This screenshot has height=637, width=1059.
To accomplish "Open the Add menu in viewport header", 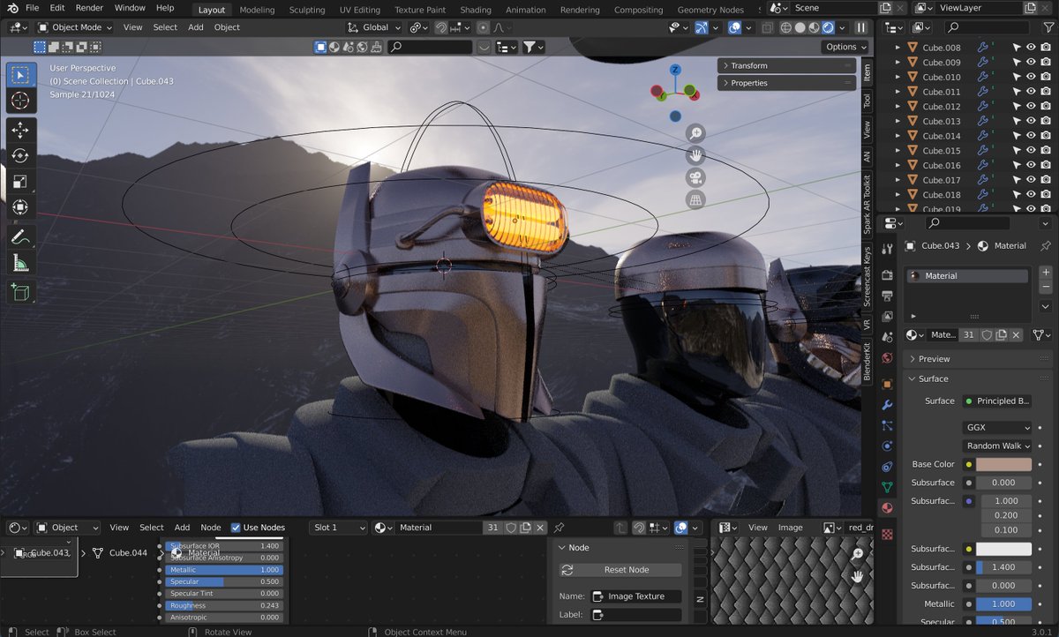I will [x=196, y=27].
